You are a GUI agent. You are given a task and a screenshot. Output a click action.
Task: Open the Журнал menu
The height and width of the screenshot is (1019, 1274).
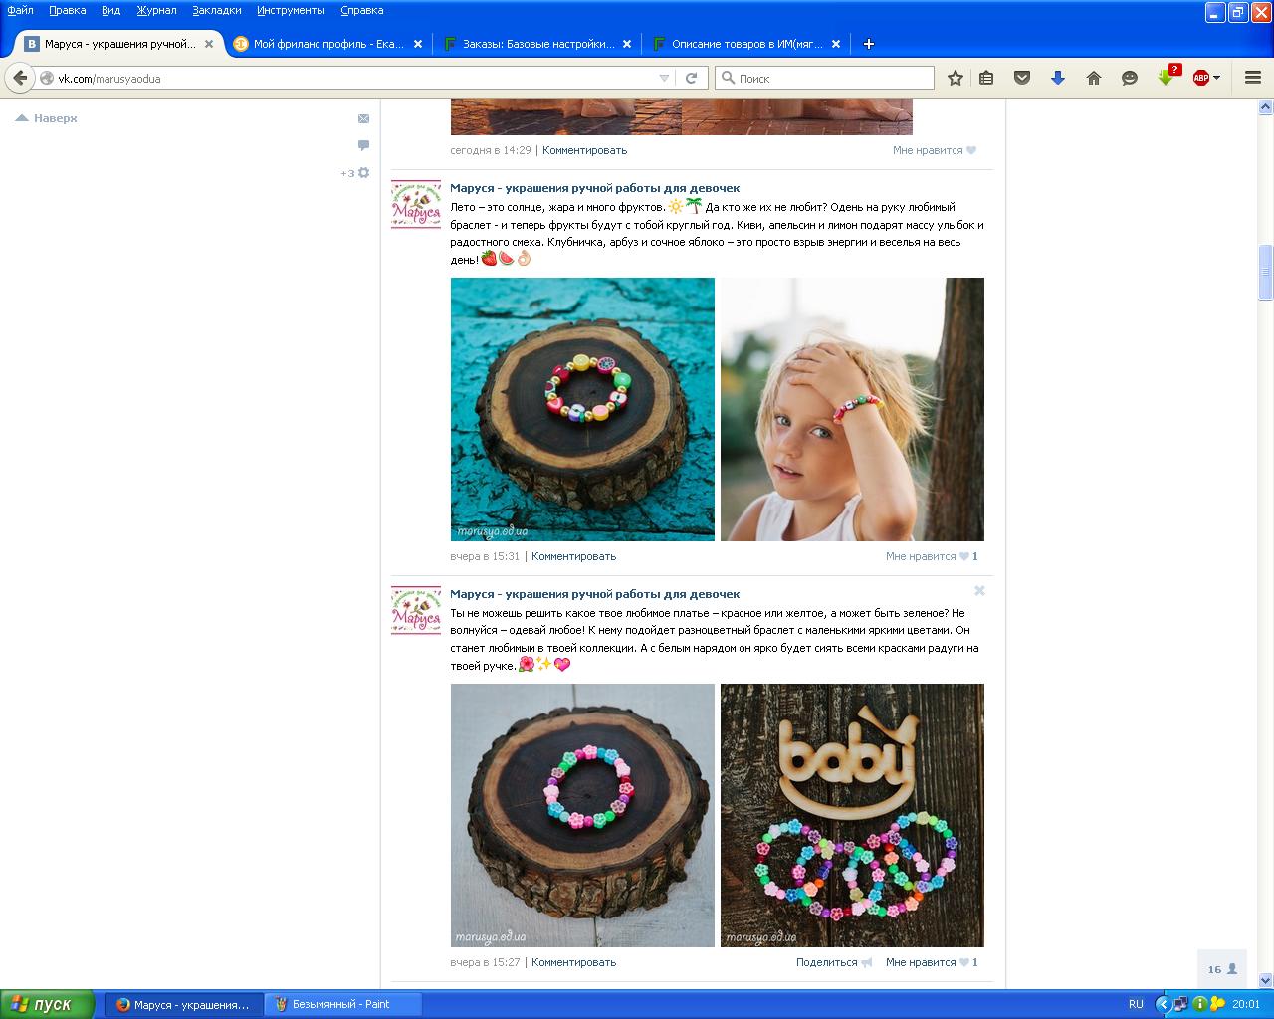[x=156, y=10]
